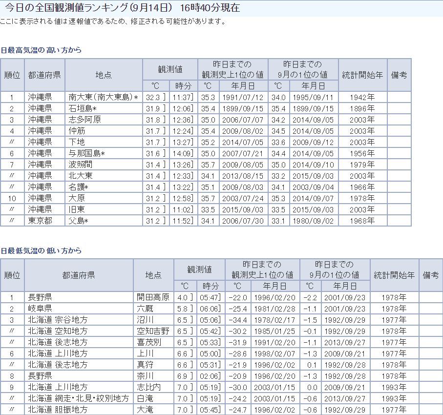Image resolution: width=443 pixels, height=415 pixels.
Task: Open the 喜茂別 station entry
Action: coord(149,342)
